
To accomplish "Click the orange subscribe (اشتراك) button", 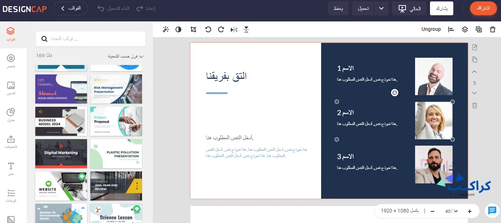I will [x=484, y=8].
